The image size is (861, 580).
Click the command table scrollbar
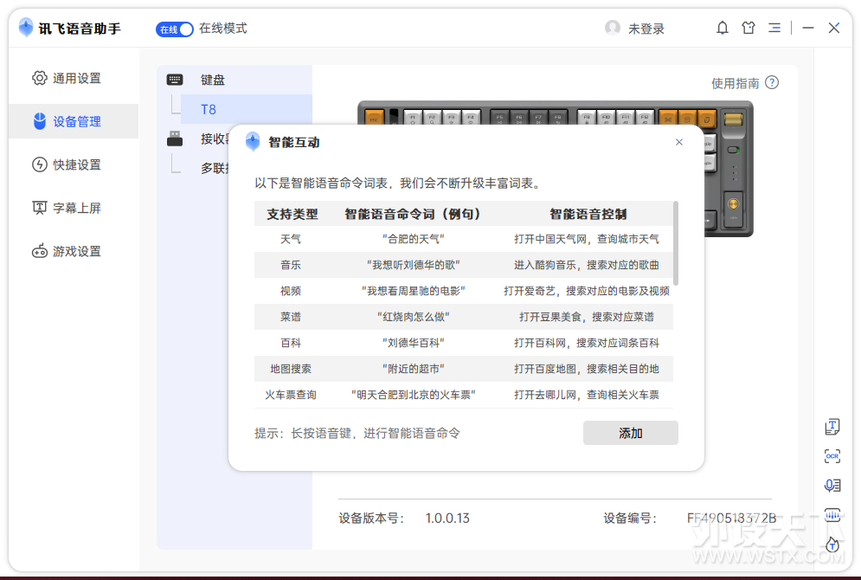pos(676,243)
